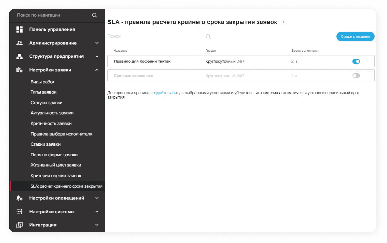This screenshot has height=243, width=387.
Task: Expand the Настройки оповещений chevron
Action: pos(97,198)
